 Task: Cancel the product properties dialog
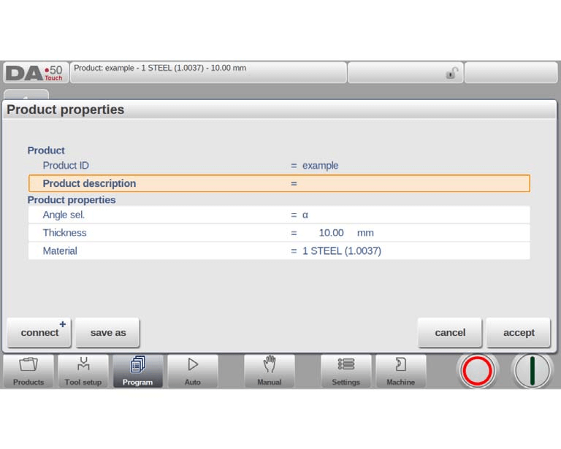click(450, 332)
